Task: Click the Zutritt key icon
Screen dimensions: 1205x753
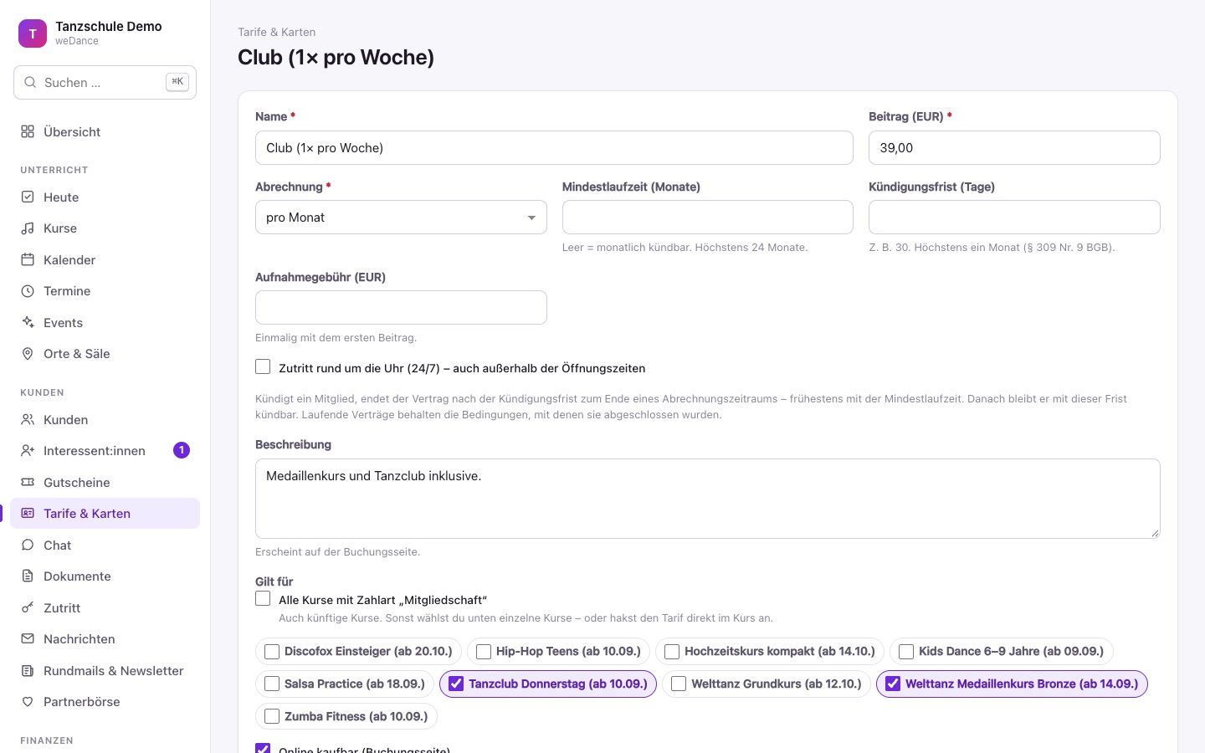Action: (x=28, y=607)
